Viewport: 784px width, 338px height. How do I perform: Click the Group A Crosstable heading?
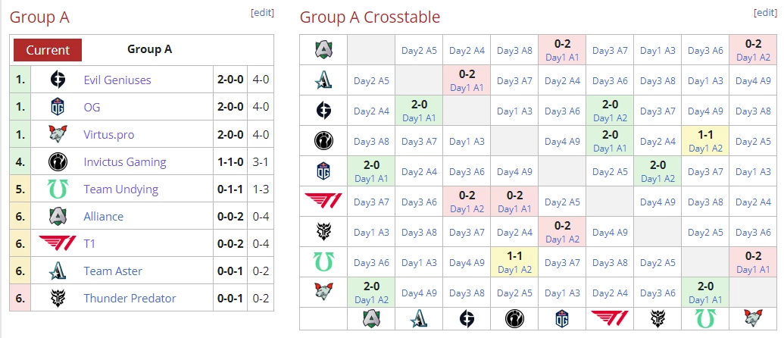pyautogui.click(x=370, y=17)
